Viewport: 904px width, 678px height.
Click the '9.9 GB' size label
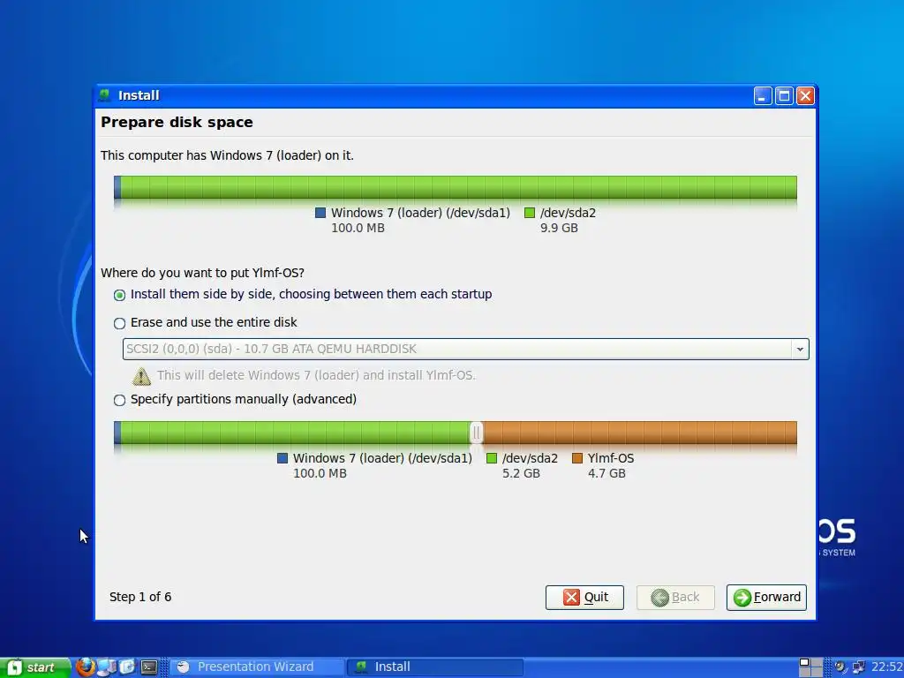tap(559, 228)
